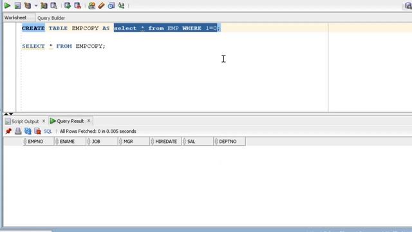Click the up arrow on the pane splitter
412x232 pixels.
(6, 114)
